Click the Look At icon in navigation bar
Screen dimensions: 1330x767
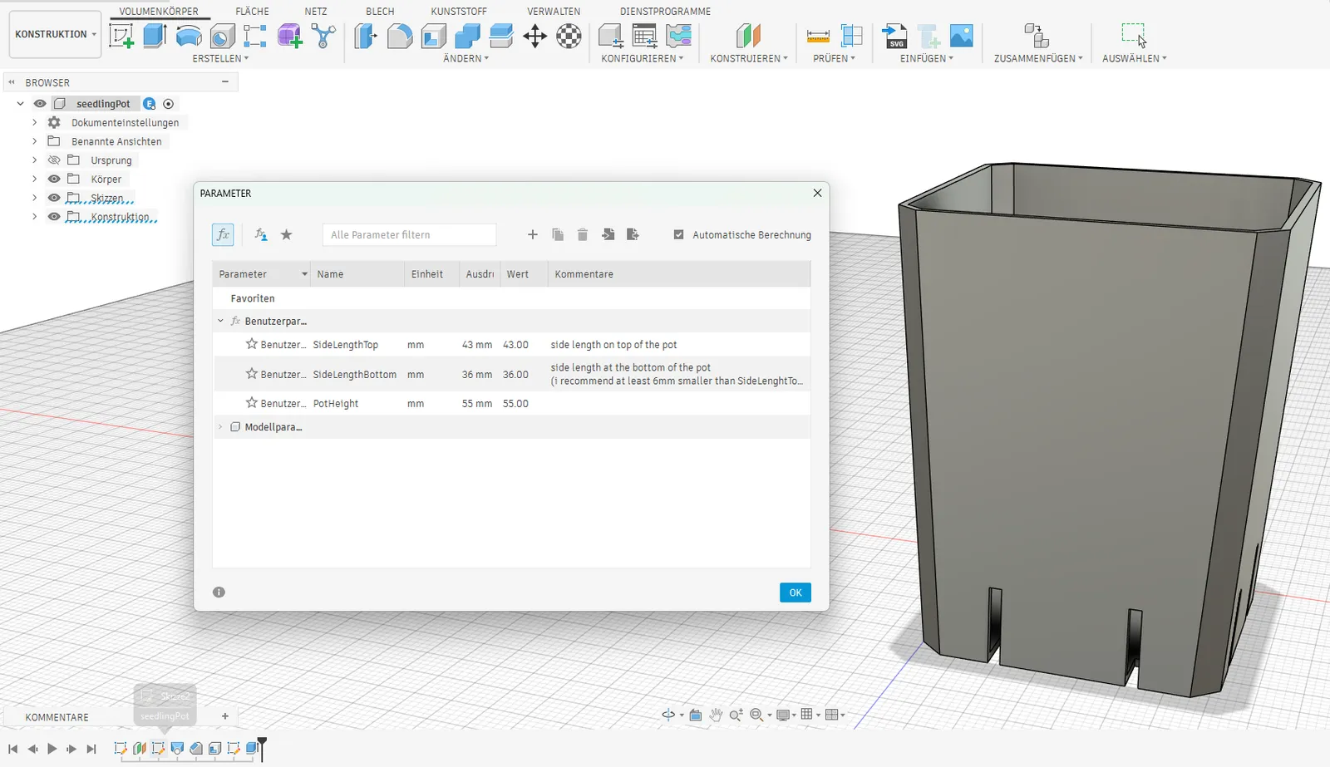coord(696,715)
